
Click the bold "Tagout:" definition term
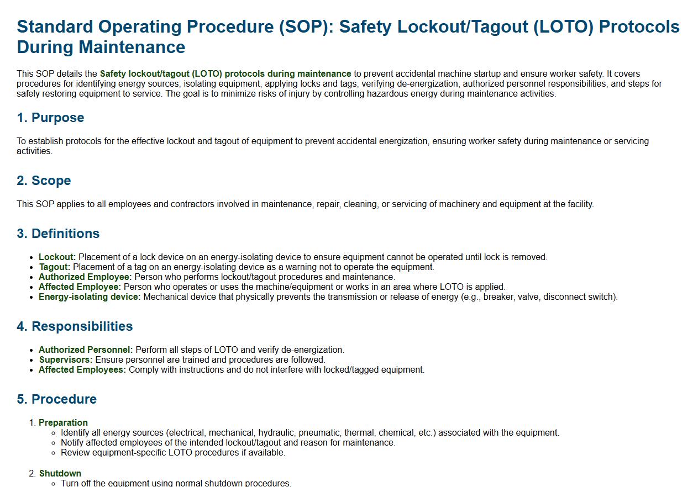[55, 267]
